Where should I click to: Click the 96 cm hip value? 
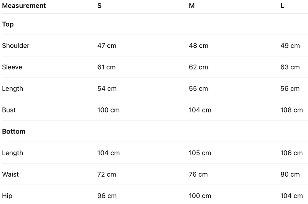(x=107, y=196)
